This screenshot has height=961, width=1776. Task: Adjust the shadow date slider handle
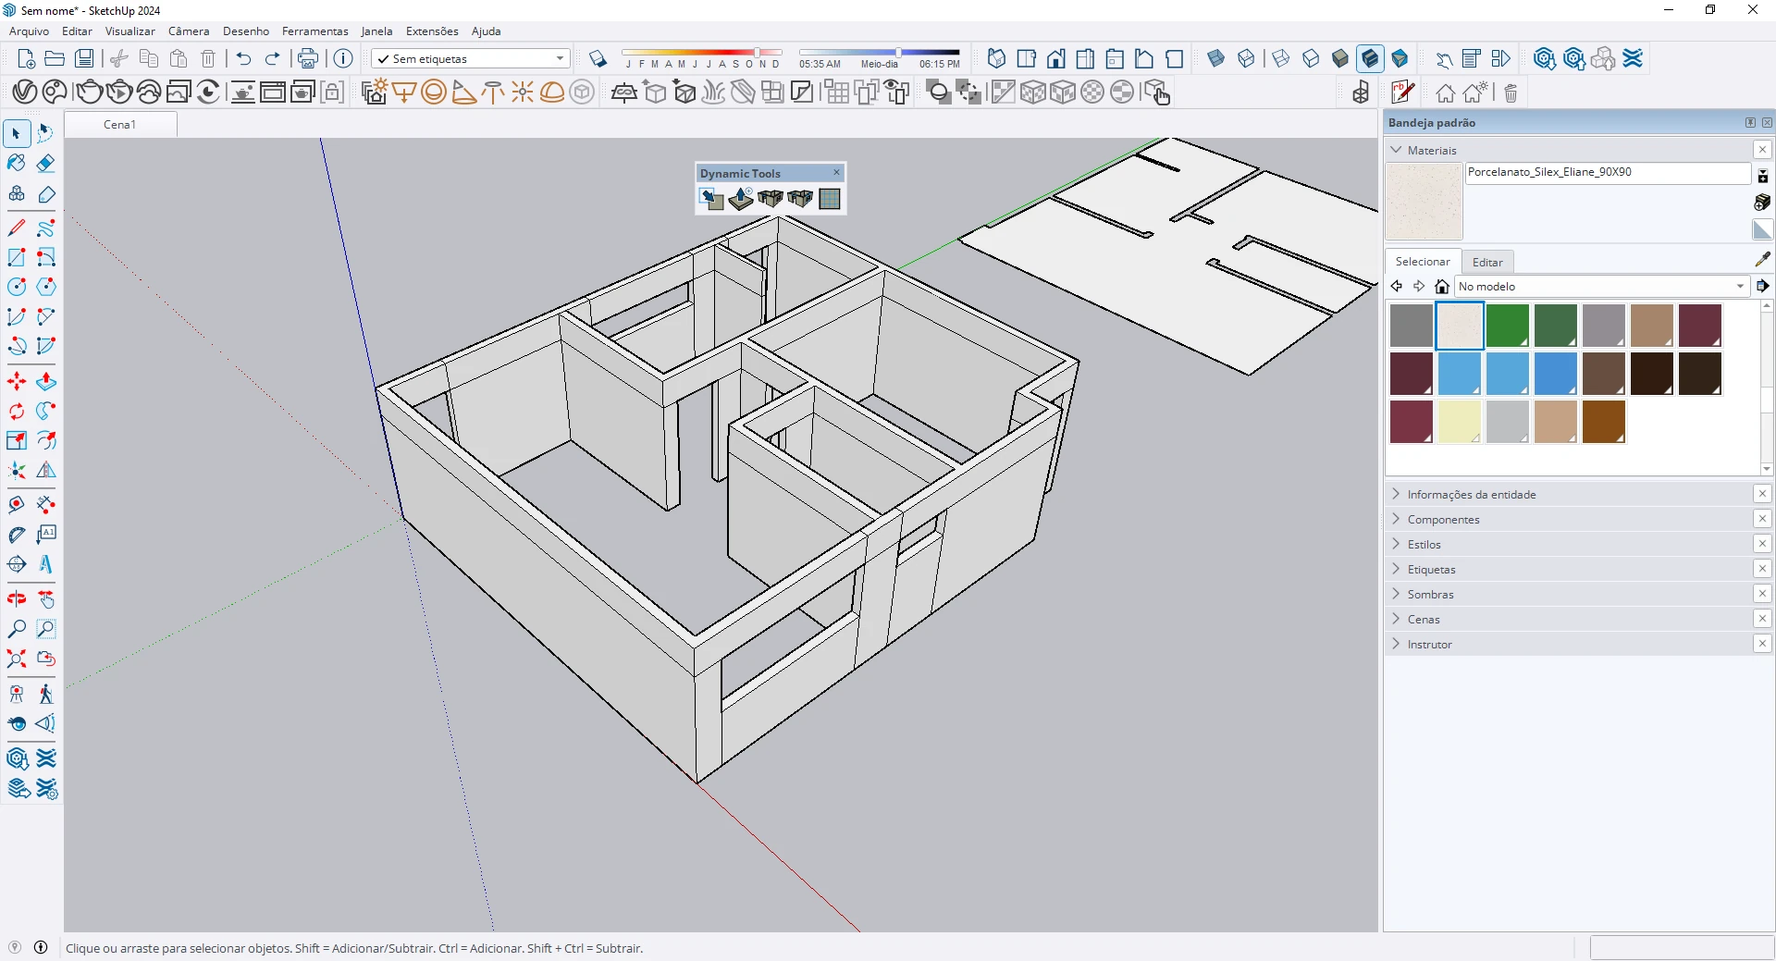click(757, 53)
